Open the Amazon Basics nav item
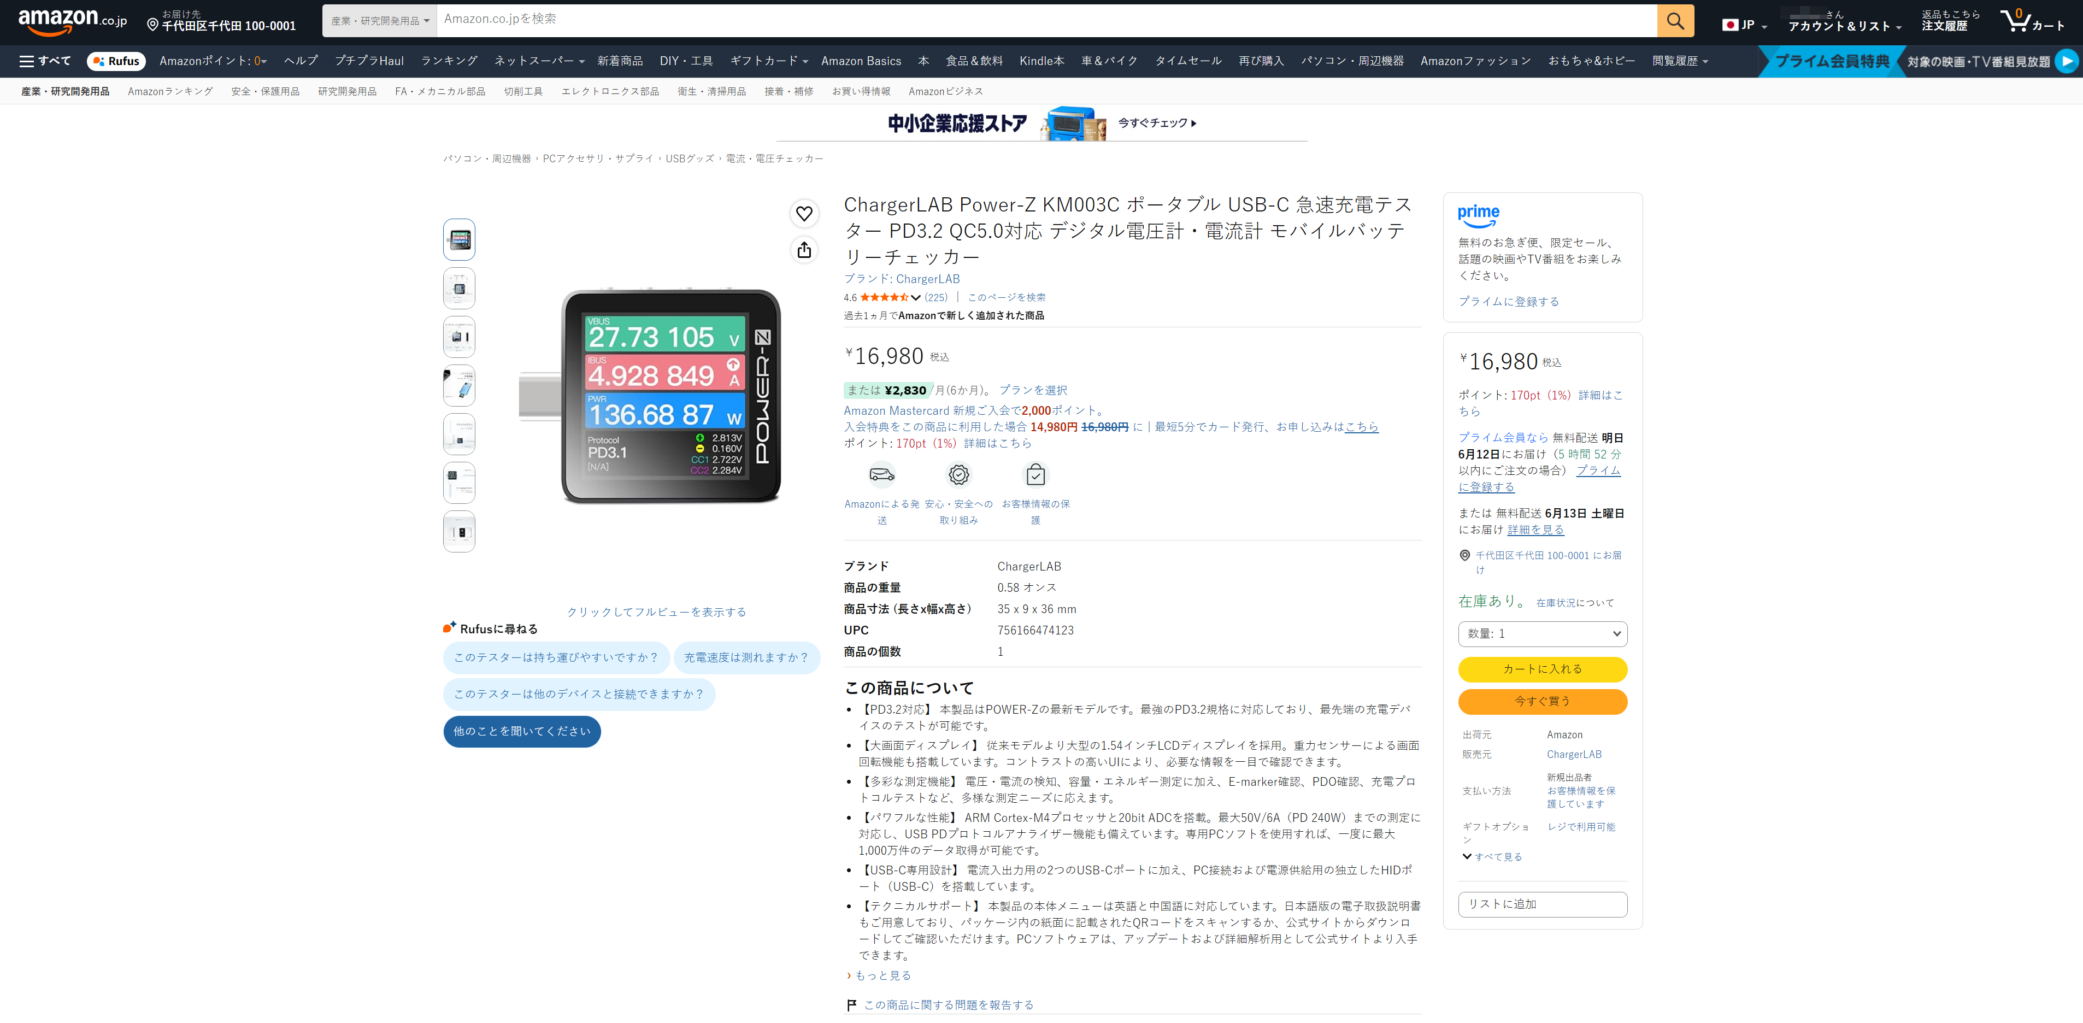Screen dimensions: 2083x1023 coord(861,61)
